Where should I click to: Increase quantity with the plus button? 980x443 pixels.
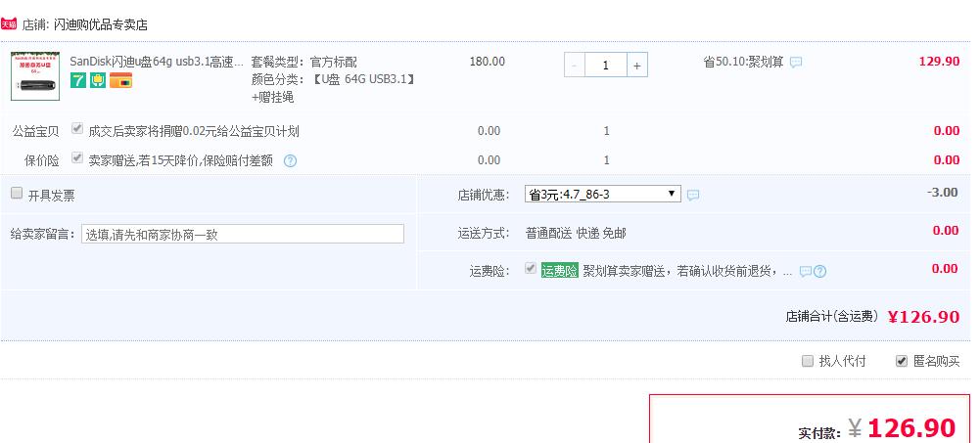pos(637,65)
